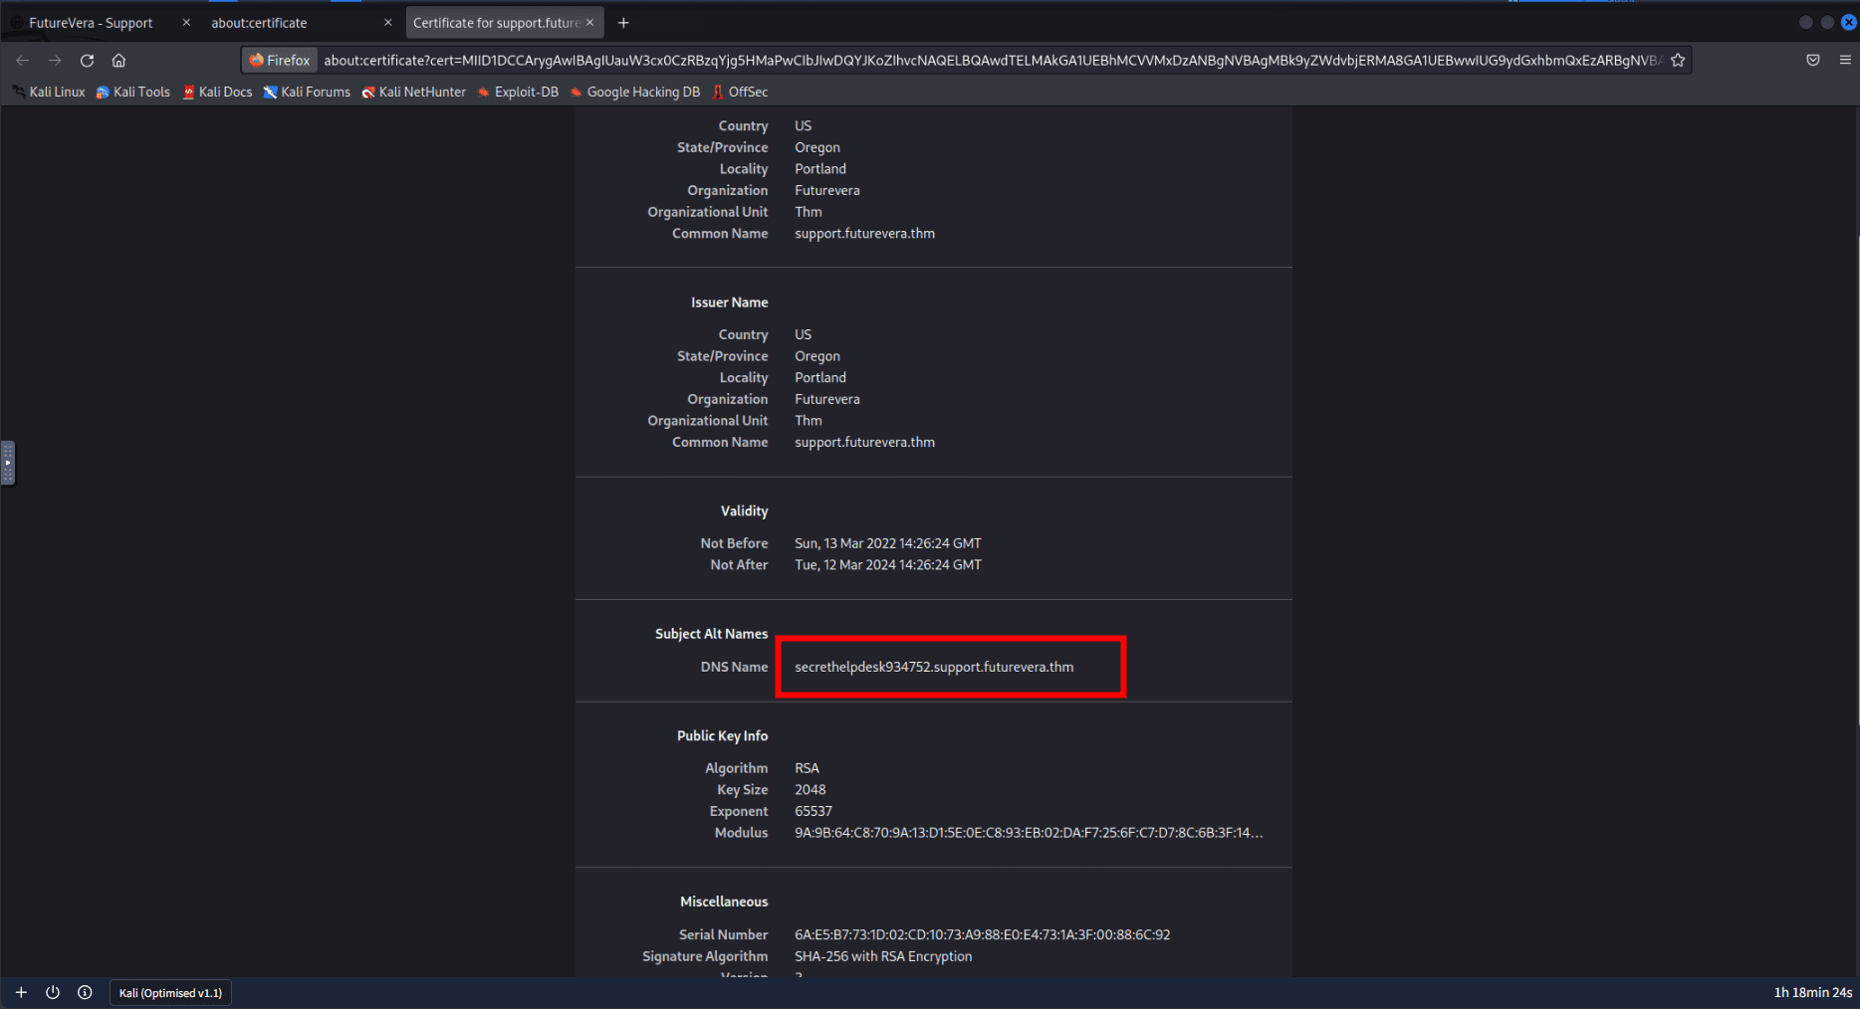Expand the side panel handle on left edge
The width and height of the screenshot is (1860, 1009).
[x=8, y=463]
